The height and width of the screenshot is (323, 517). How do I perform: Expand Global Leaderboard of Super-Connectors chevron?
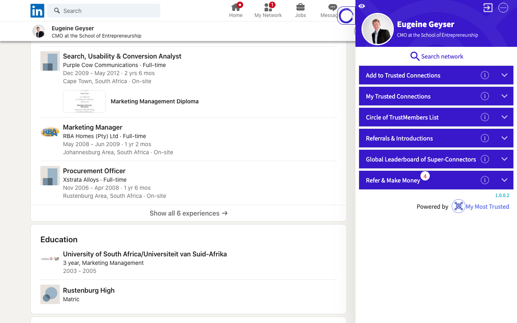click(x=504, y=159)
